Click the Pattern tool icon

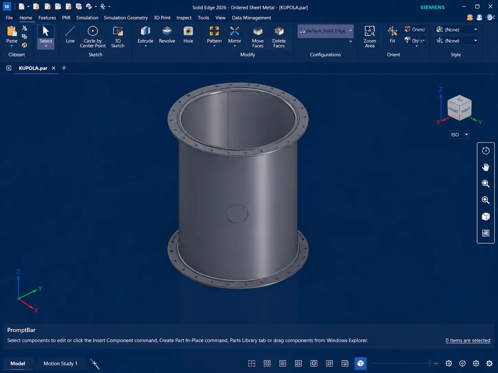pos(214,31)
